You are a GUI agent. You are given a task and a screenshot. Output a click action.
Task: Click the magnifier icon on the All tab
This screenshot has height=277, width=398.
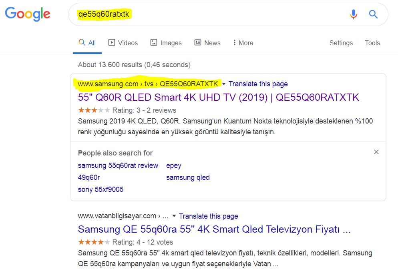click(x=82, y=42)
